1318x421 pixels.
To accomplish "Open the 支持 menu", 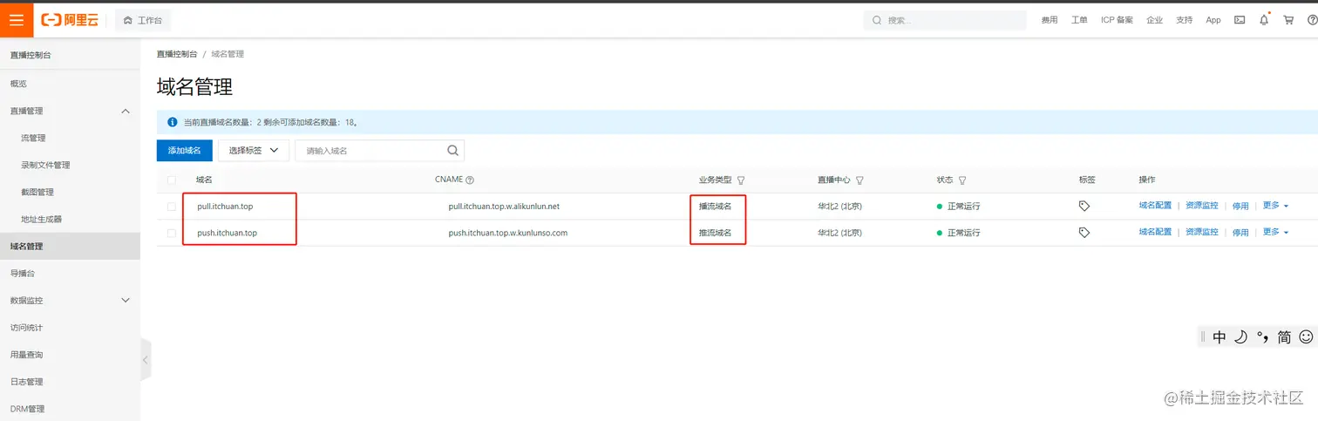I will pos(1184,20).
